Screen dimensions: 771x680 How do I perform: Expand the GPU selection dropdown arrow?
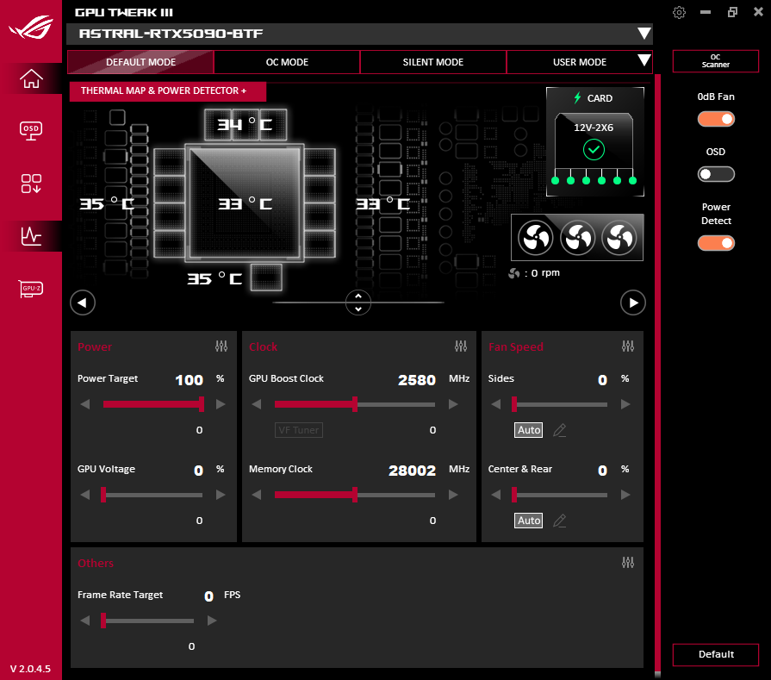click(x=644, y=34)
